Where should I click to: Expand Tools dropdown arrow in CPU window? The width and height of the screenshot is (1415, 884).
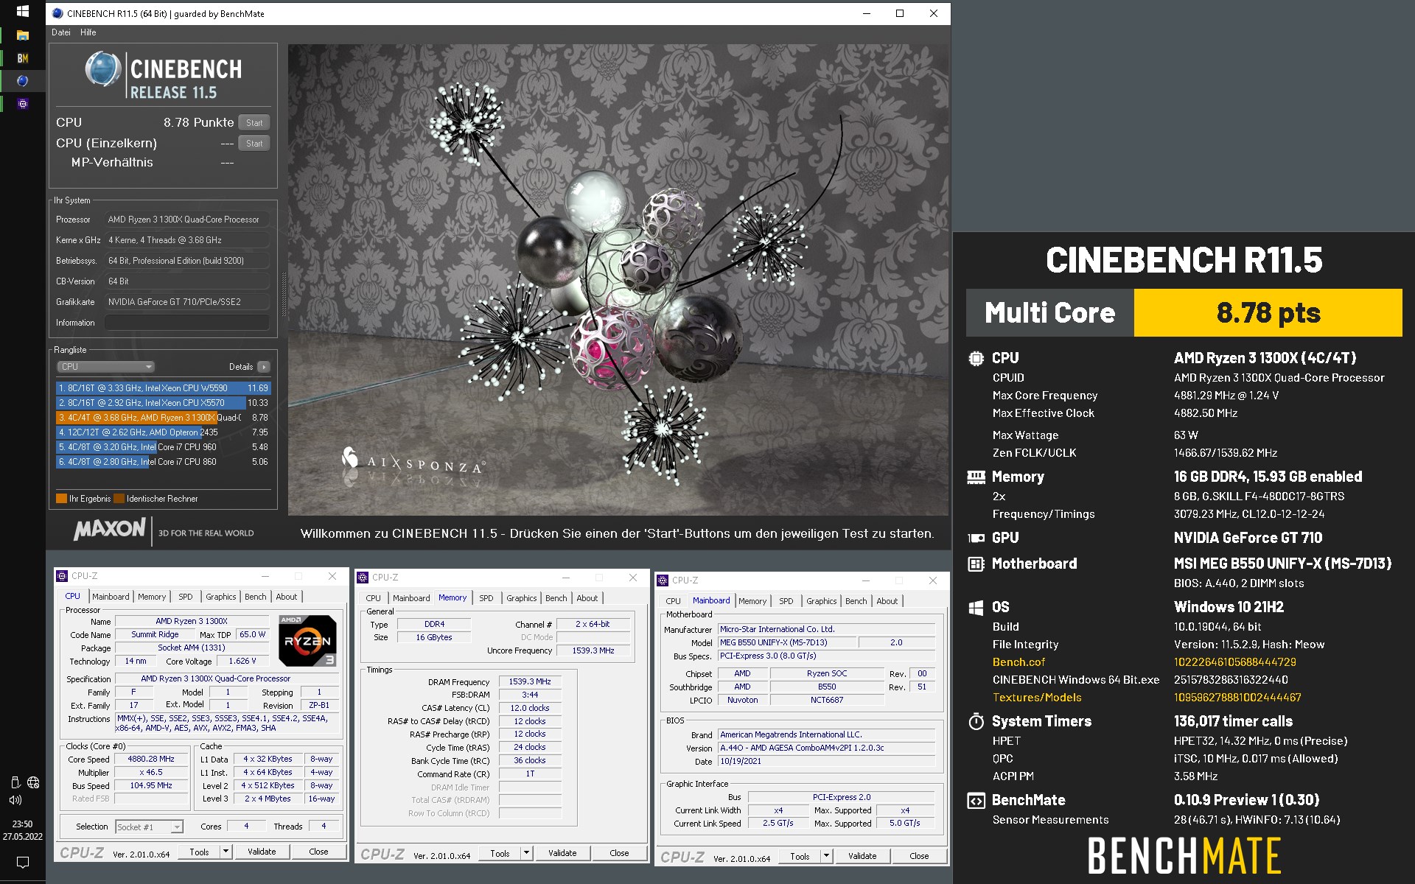point(226,852)
